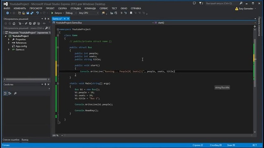Click the Alphabetical sort icon in Свойства
Viewport: 264px width, 148px height.
click(10, 93)
